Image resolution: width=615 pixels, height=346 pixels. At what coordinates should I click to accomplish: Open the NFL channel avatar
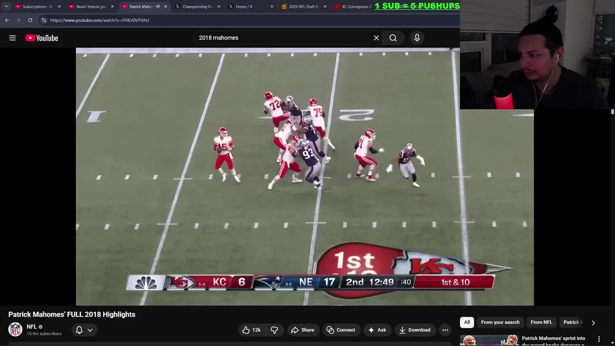15,330
